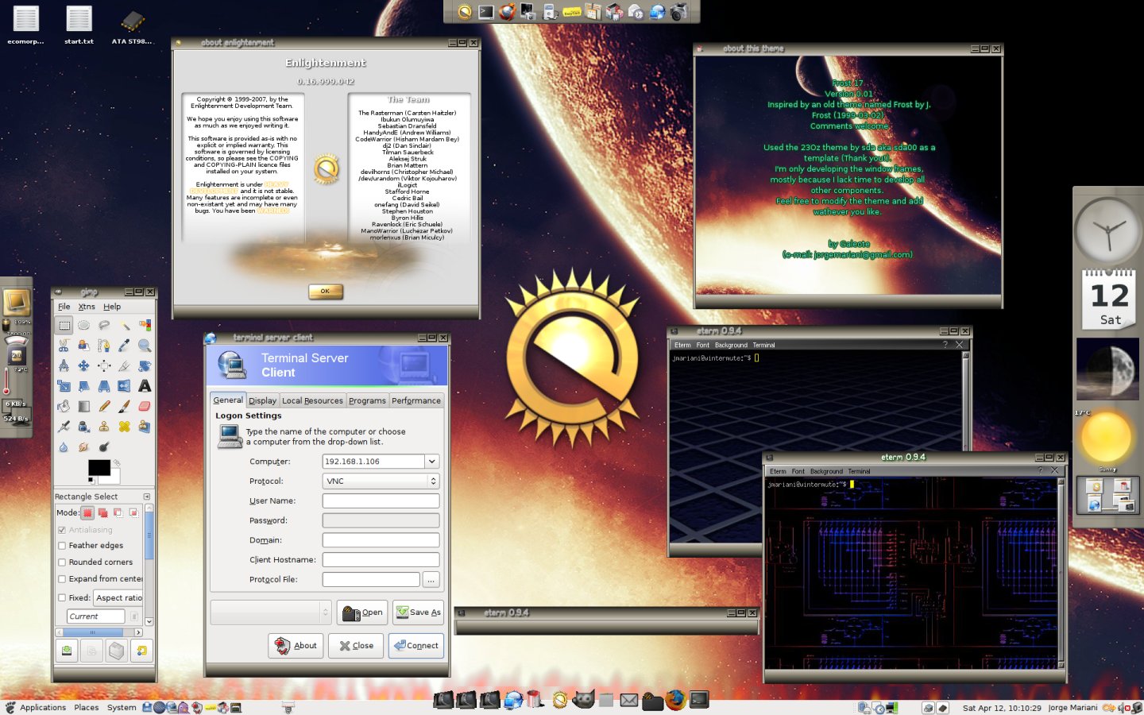
Task: Switch to the Local Resources tab
Action: pyautogui.click(x=312, y=400)
